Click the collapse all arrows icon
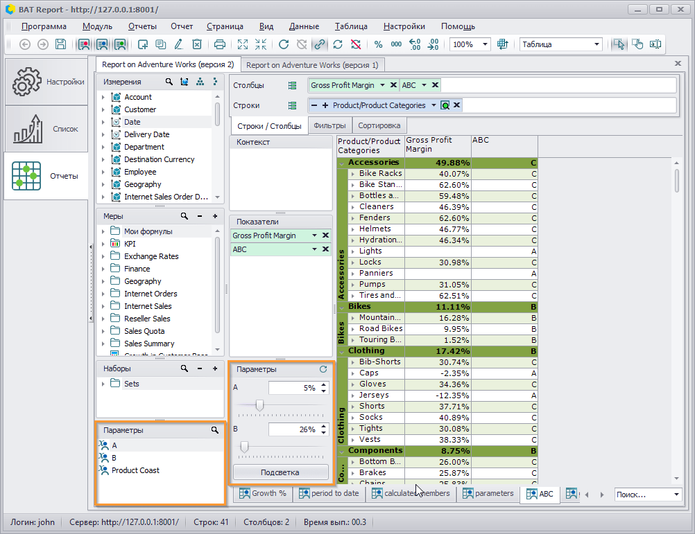Screen dimensions: 695x534 [x=261, y=44]
